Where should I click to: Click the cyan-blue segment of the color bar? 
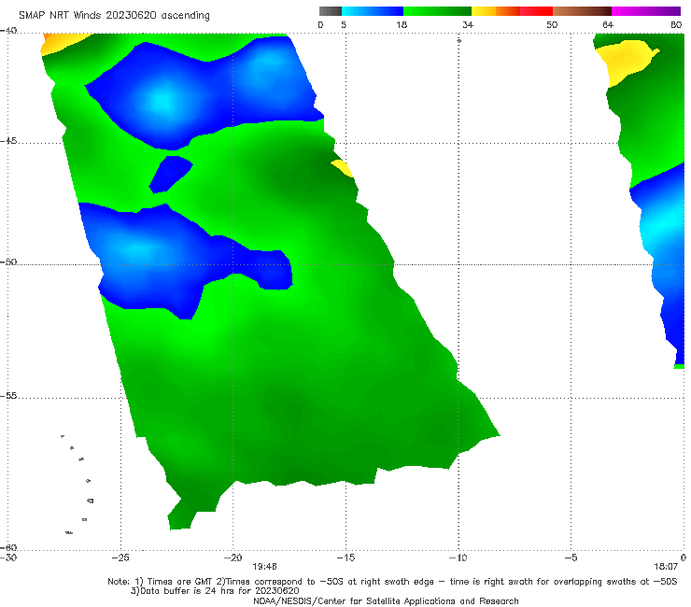373,11
